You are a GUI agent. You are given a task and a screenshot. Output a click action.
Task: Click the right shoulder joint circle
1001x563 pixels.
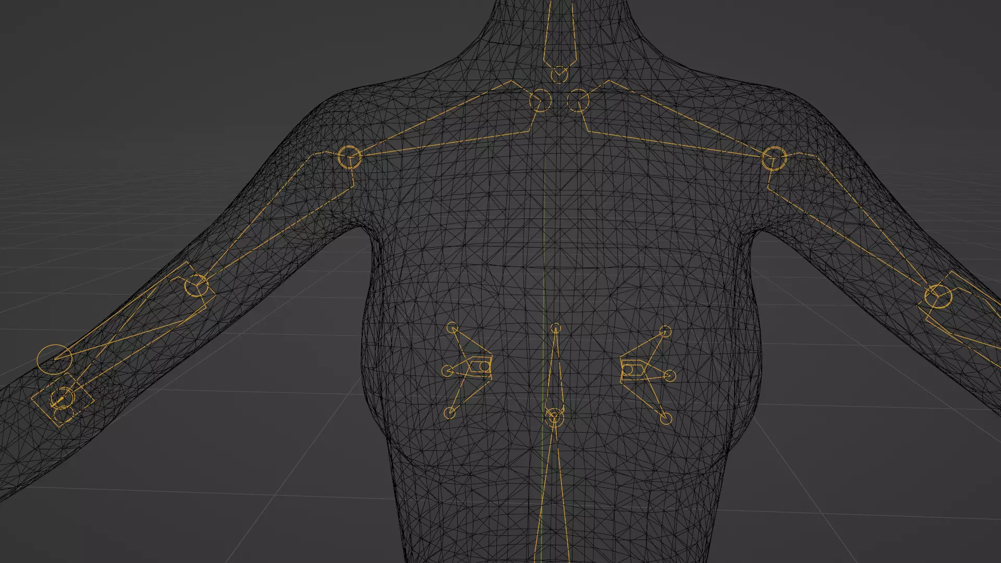774,158
